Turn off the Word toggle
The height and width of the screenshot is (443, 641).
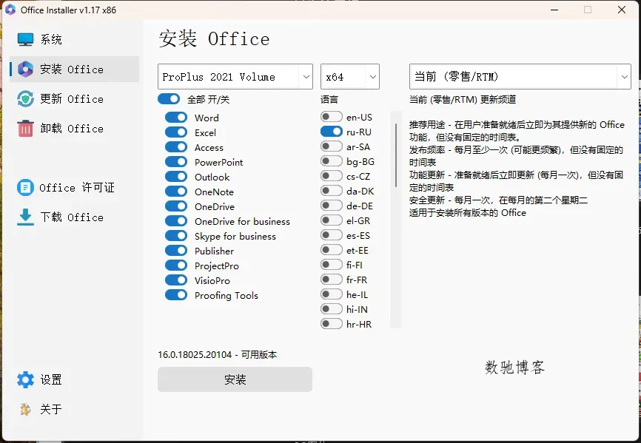(176, 118)
